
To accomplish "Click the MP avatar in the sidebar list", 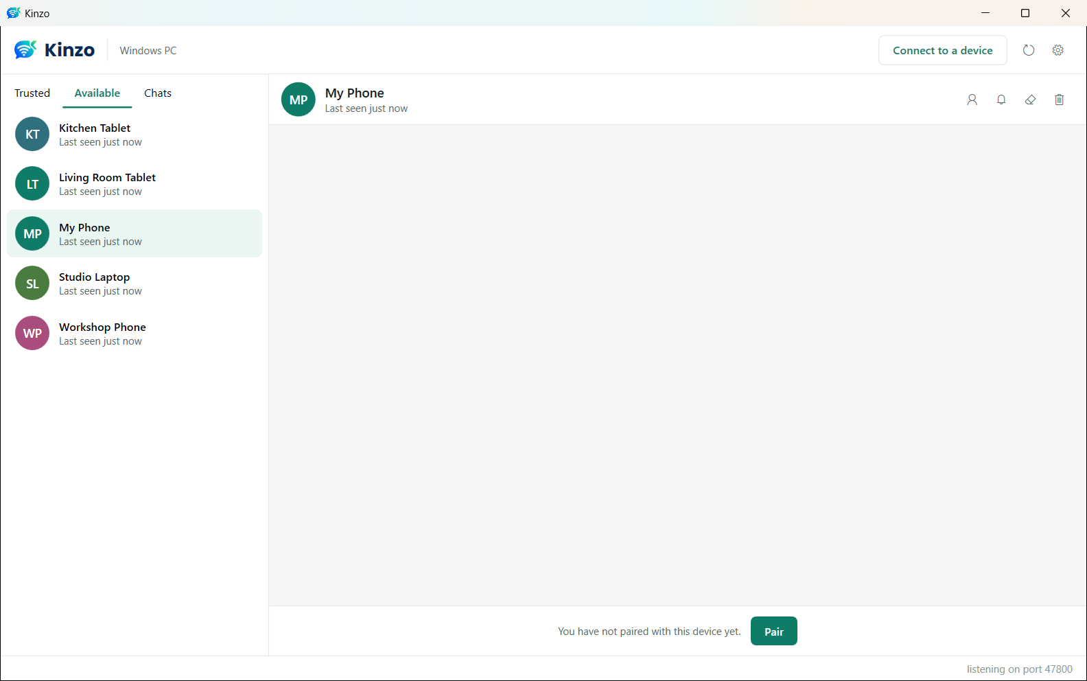I will tap(32, 234).
